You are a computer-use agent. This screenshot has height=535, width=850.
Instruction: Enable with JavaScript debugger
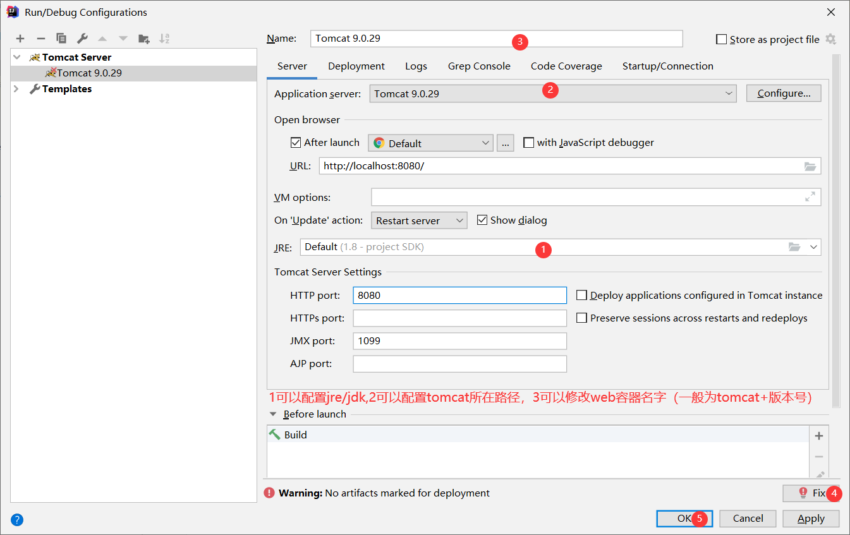tap(529, 143)
